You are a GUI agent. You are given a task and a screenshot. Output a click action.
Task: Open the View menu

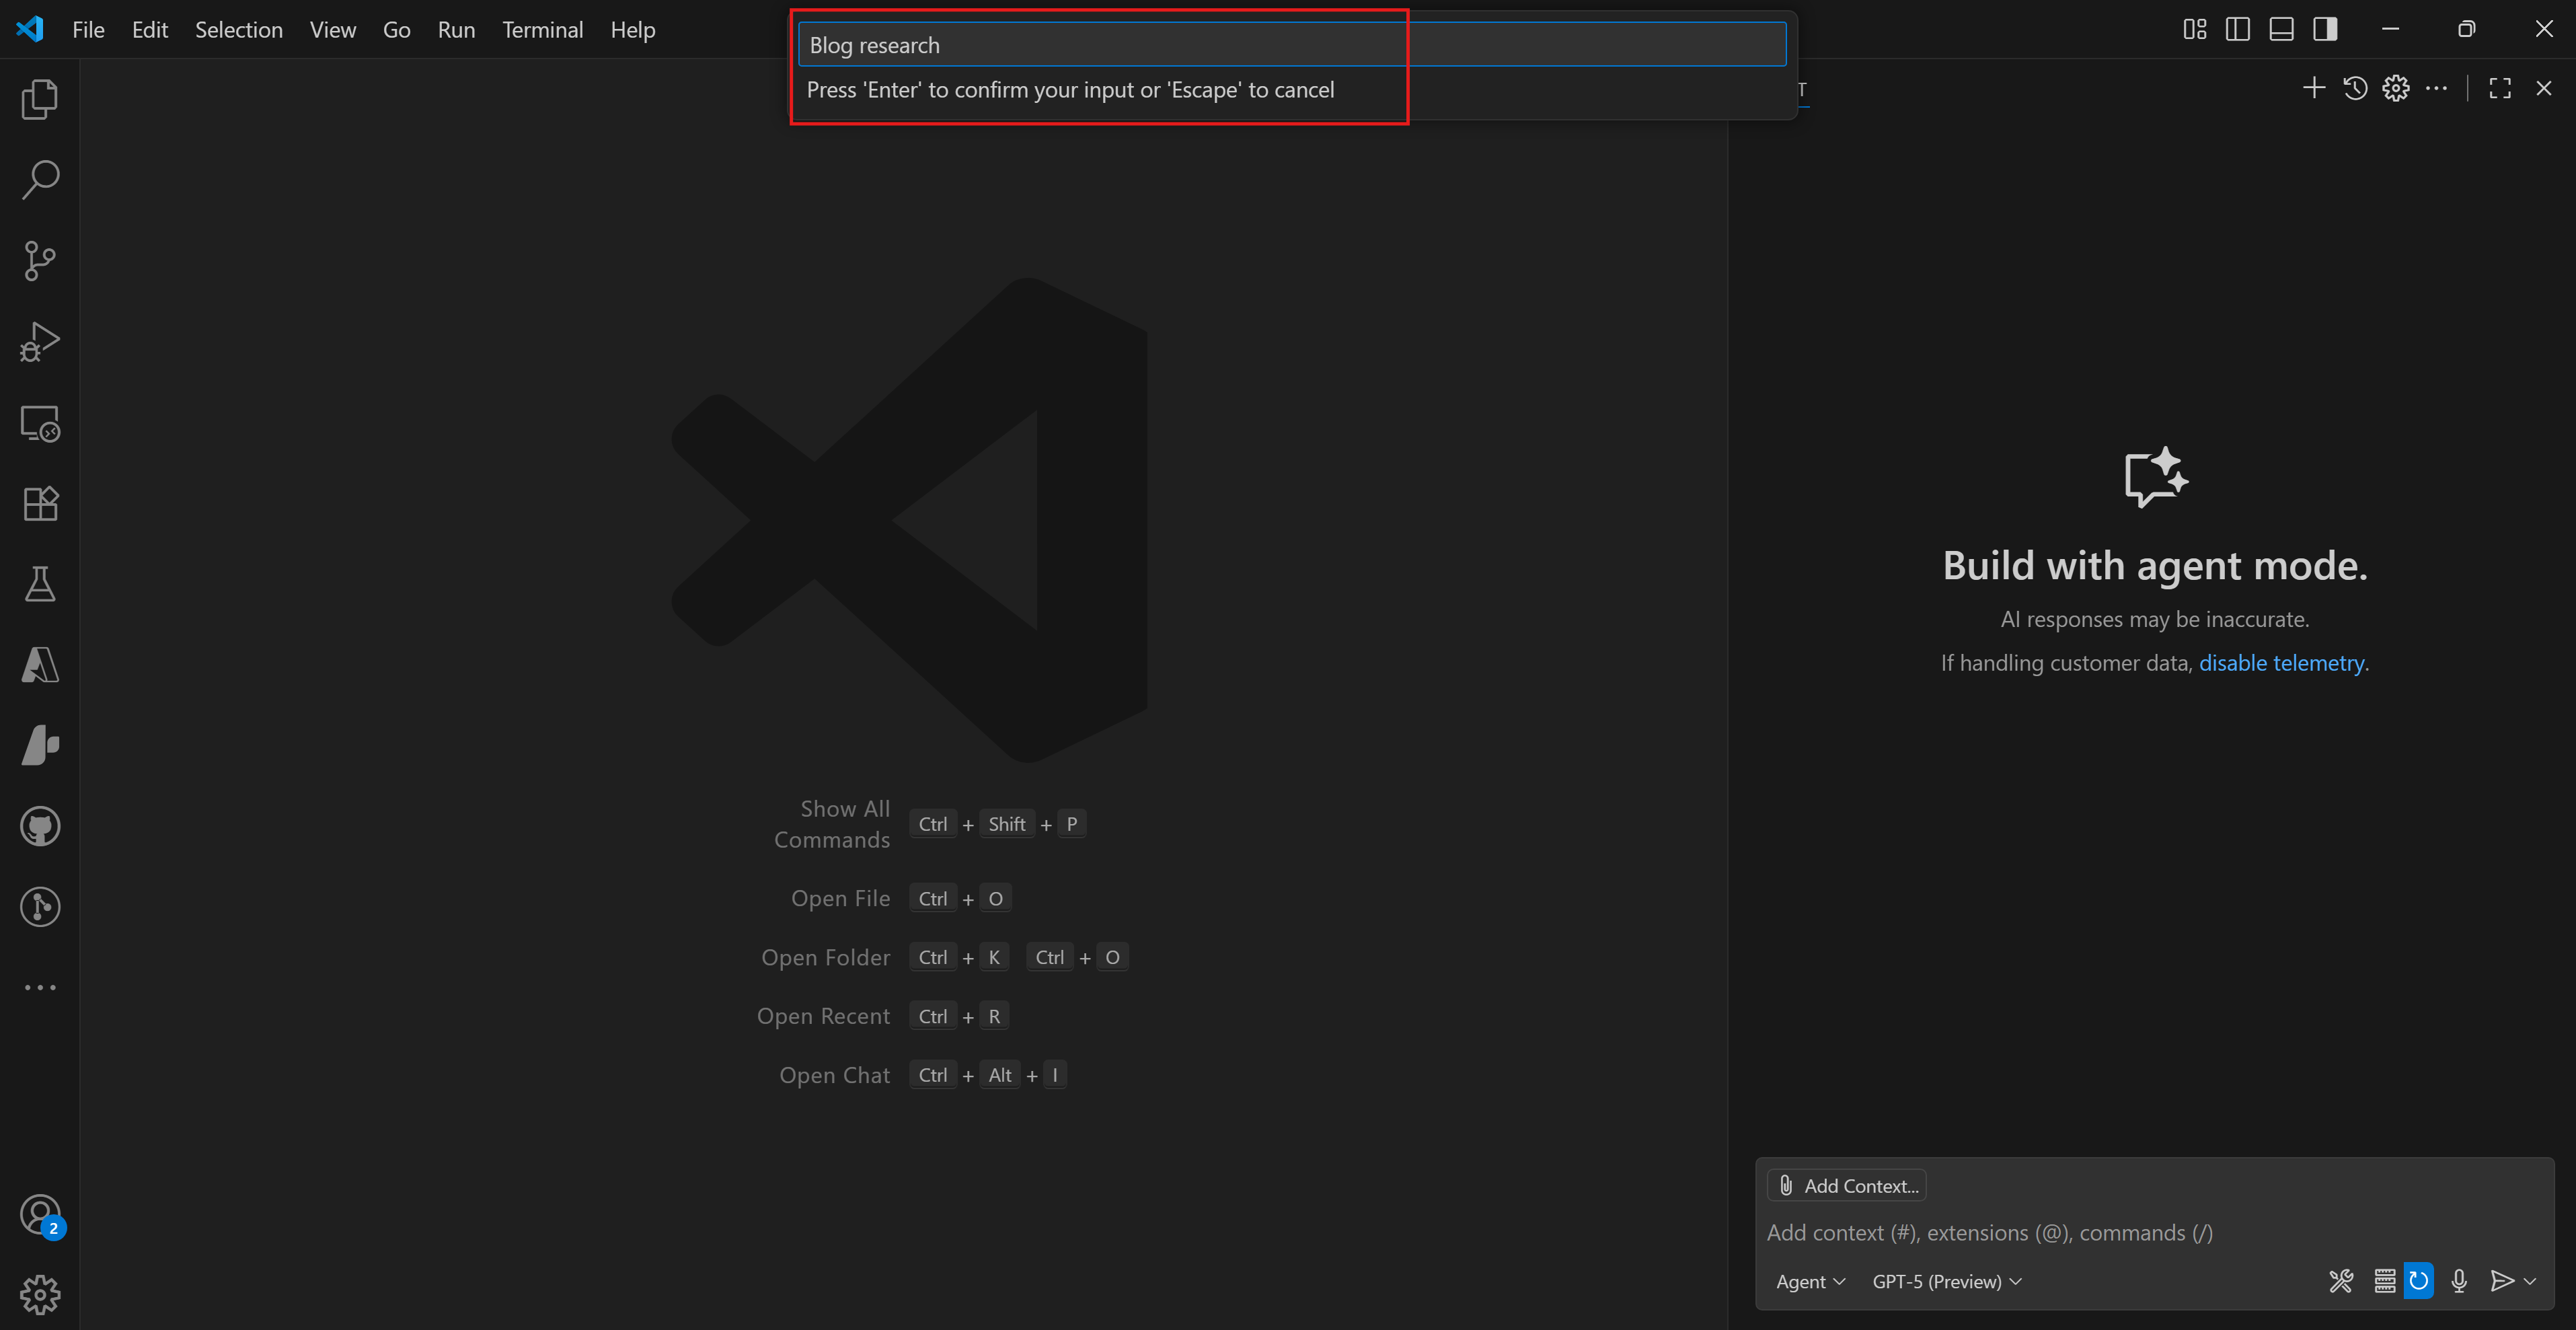(x=333, y=30)
